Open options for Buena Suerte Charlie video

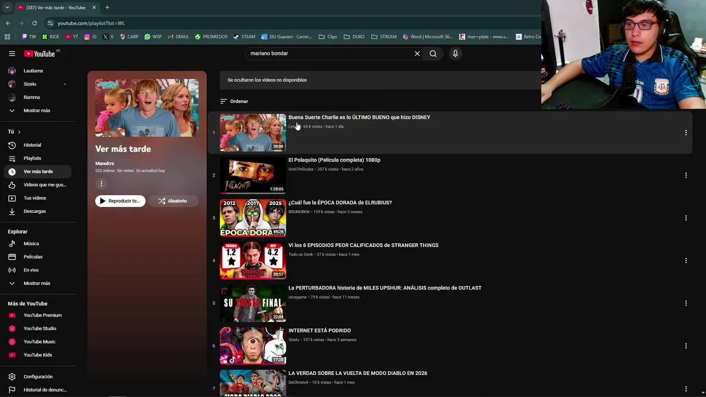pos(686,133)
